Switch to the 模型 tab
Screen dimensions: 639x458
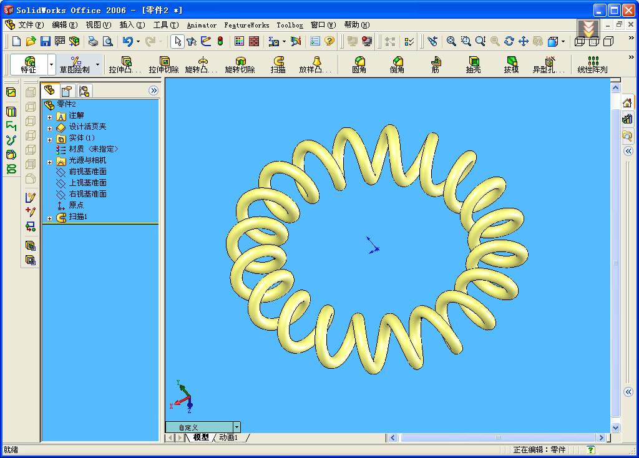(201, 437)
